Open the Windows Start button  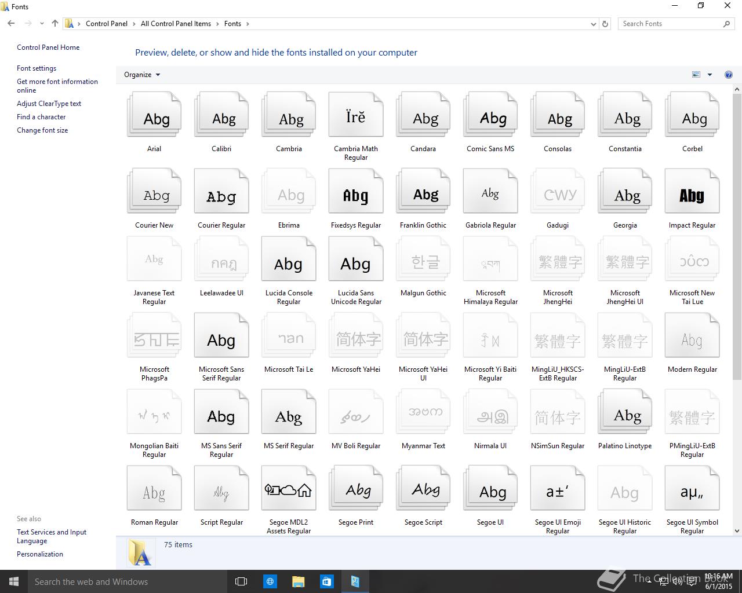[x=14, y=581]
